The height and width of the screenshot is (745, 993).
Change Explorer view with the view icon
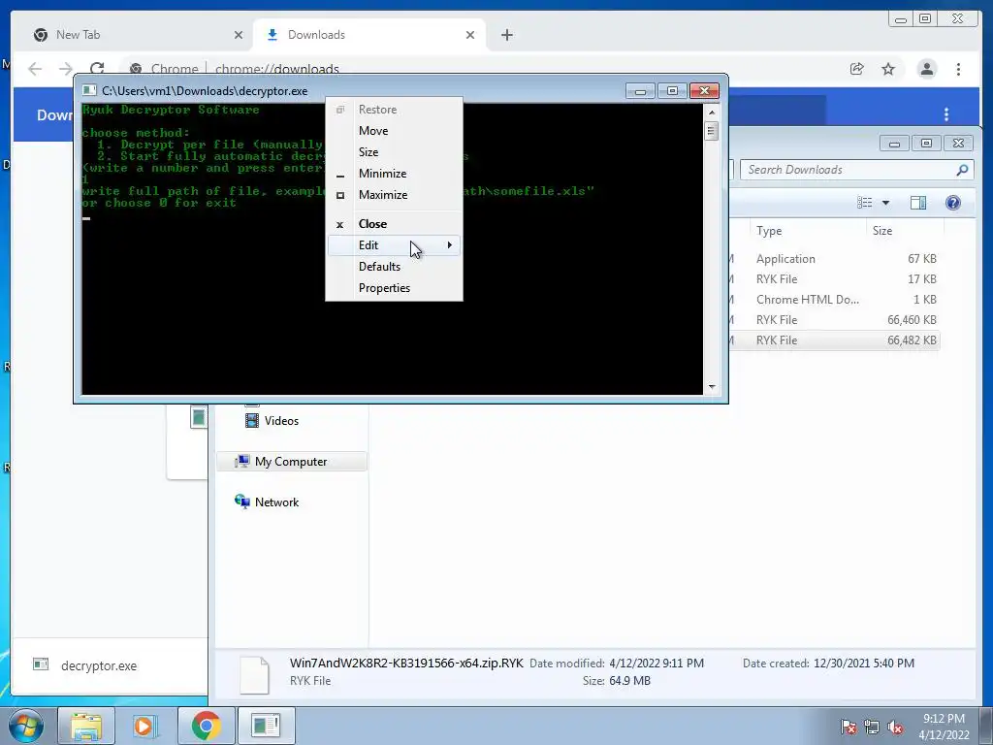pos(864,202)
